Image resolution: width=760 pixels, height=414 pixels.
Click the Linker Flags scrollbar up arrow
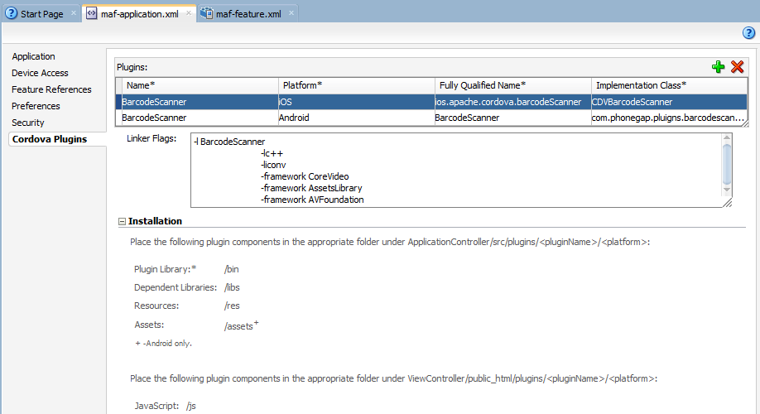727,137
